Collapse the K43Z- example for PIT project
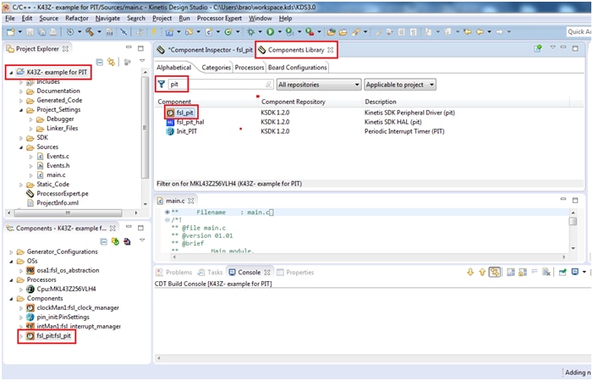Image resolution: width=593 pixels, height=381 pixels. point(10,72)
